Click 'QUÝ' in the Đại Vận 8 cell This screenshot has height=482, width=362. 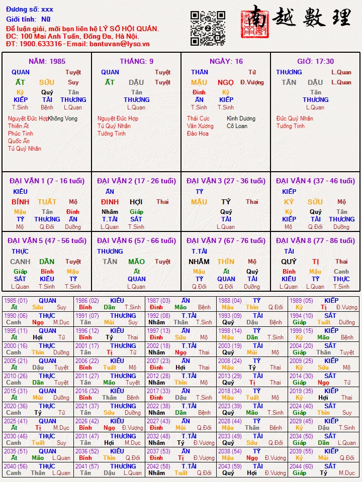click(289, 262)
